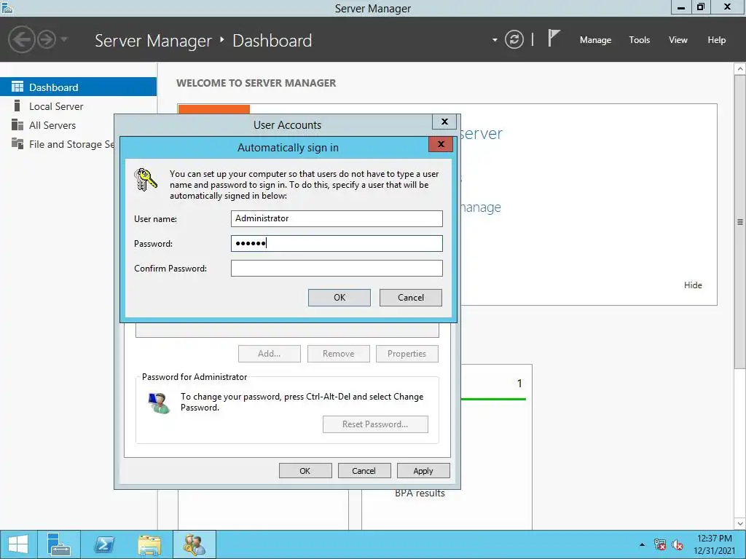Click the Server Manager title bar icon
Screen dimensions: 746x559
(7, 7)
